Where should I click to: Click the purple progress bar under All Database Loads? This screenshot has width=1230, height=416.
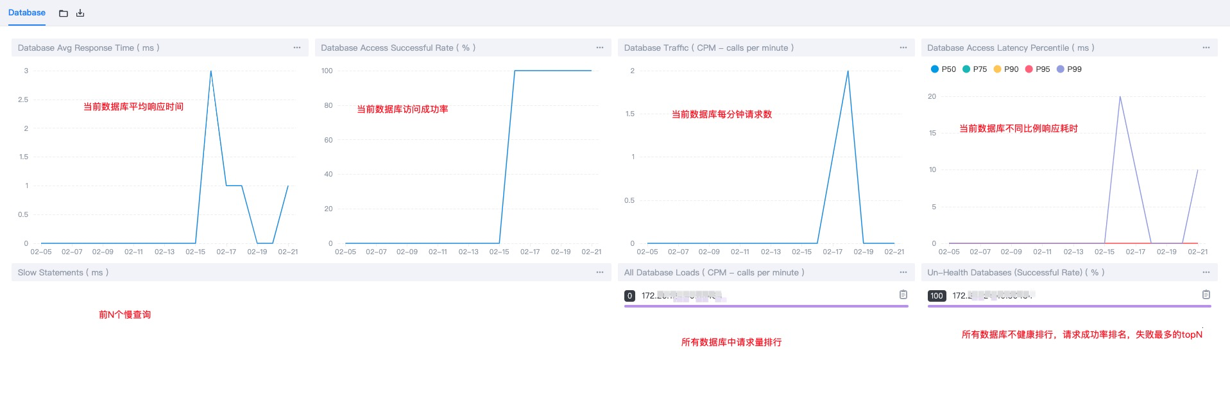(x=766, y=306)
